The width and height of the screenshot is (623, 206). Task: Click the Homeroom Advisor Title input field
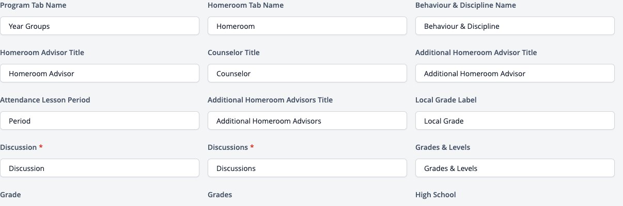100,74
